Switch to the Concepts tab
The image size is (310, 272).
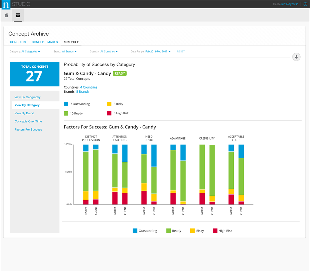tap(18, 42)
